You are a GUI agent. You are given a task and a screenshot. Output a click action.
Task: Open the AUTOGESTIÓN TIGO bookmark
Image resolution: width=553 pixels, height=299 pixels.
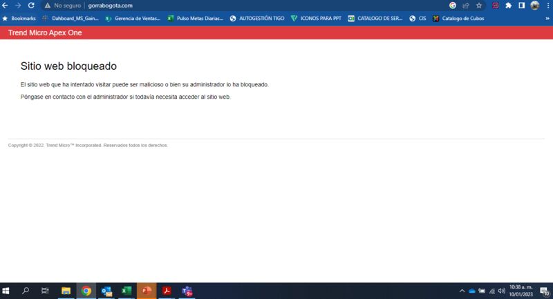256,19
